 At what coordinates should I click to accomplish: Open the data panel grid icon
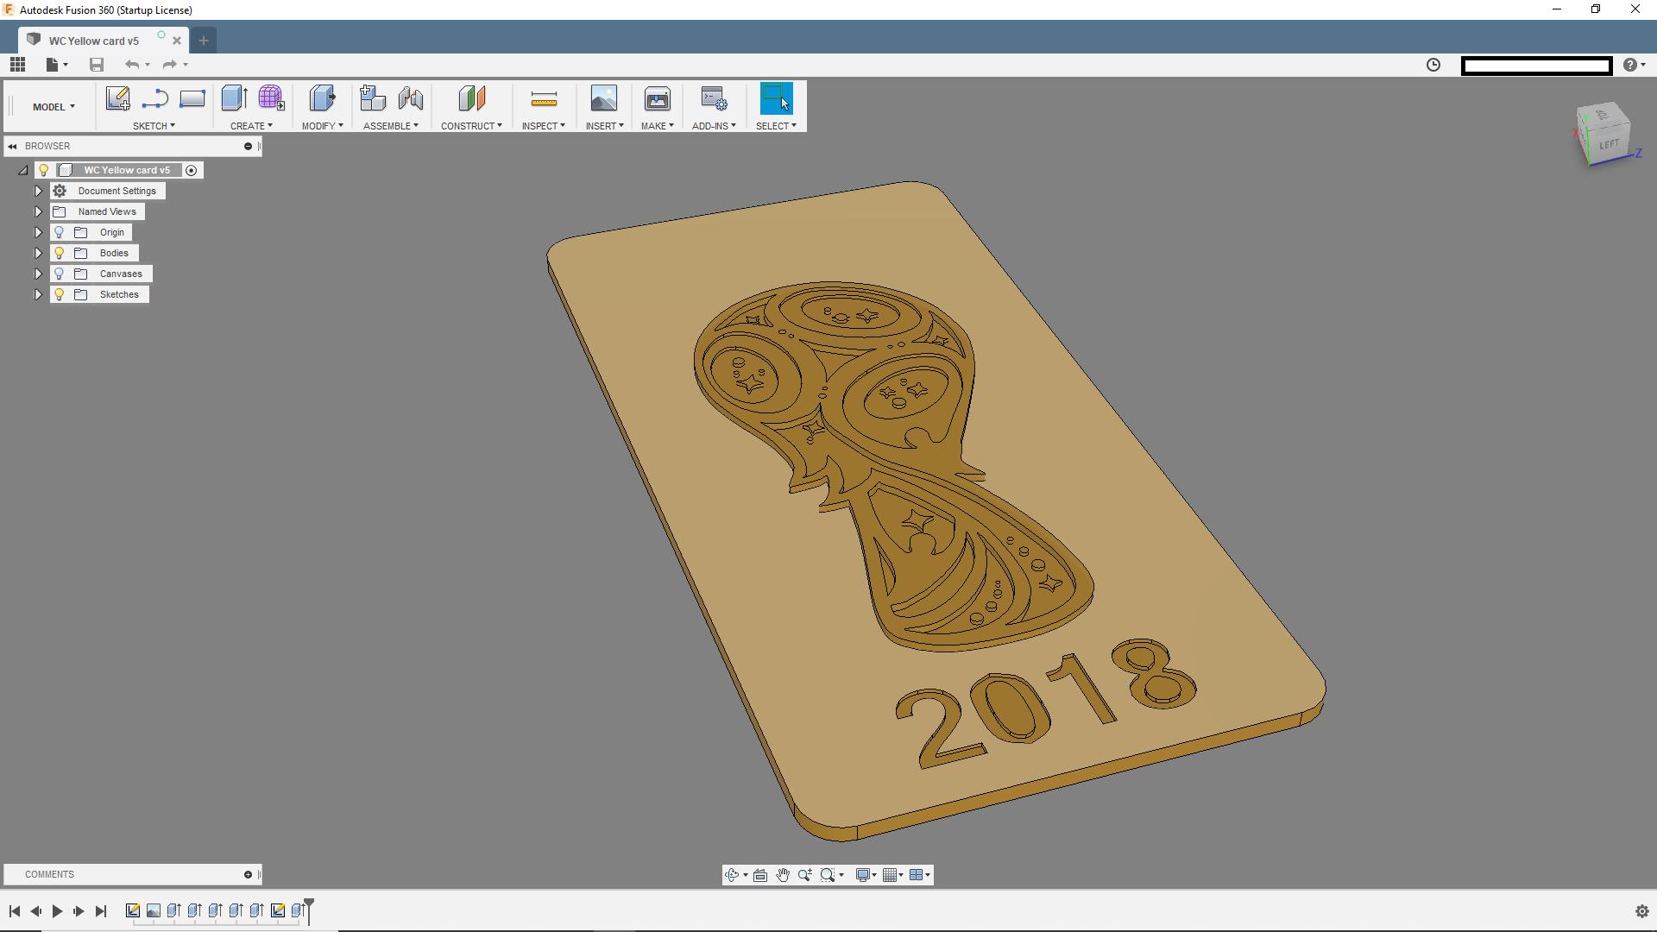(x=17, y=65)
